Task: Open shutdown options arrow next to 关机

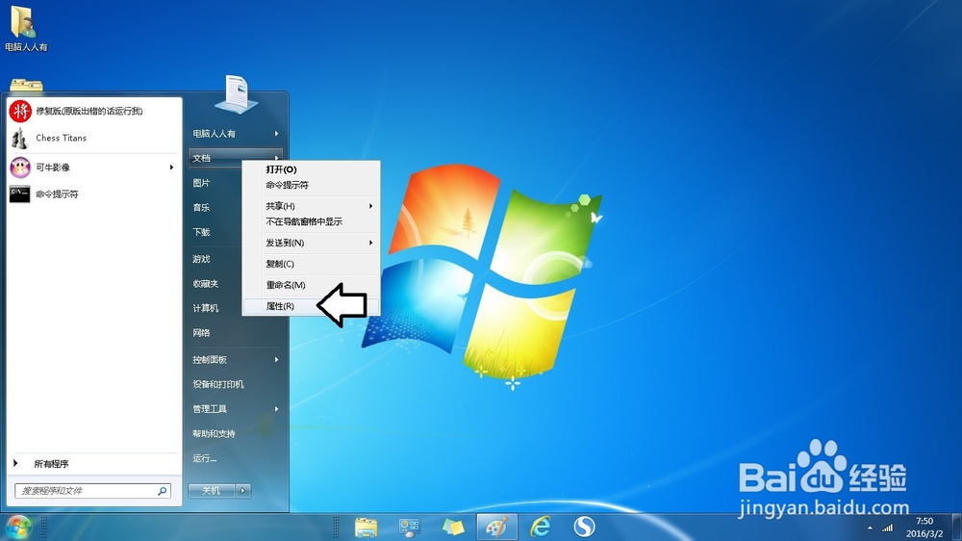Action: [243, 491]
